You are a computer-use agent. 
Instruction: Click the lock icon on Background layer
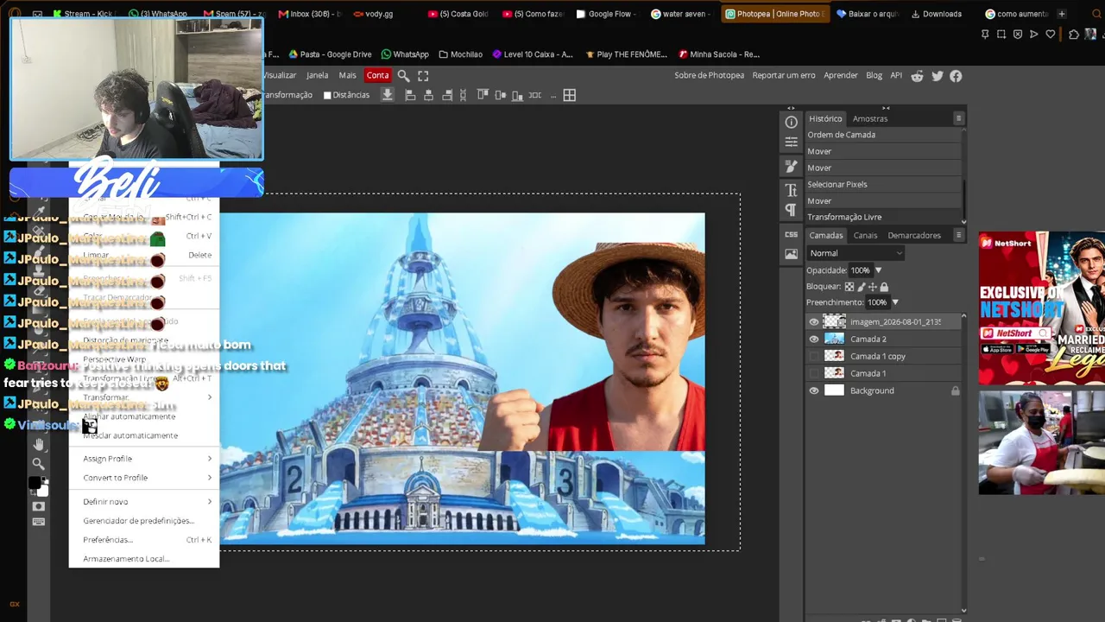(x=955, y=390)
